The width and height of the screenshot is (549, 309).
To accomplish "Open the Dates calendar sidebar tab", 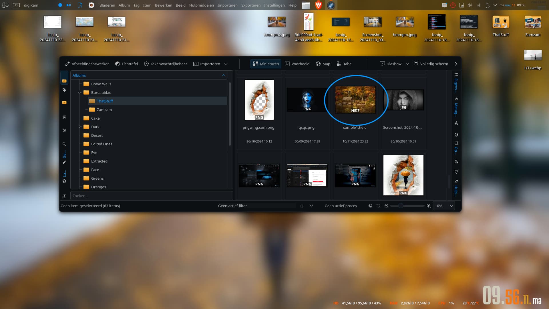I will tap(64, 117).
